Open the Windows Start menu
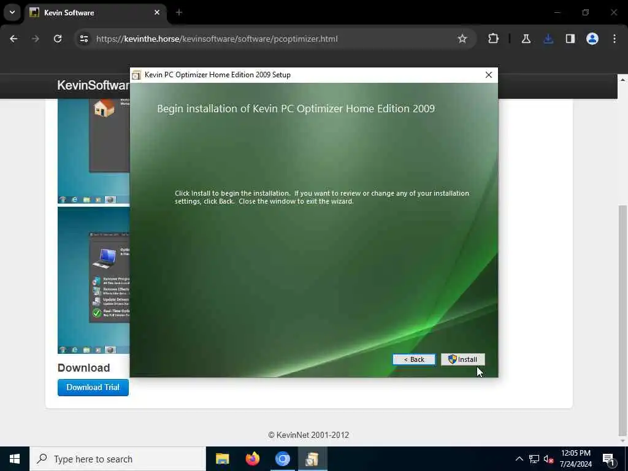This screenshot has height=471, width=628. pyautogui.click(x=15, y=459)
